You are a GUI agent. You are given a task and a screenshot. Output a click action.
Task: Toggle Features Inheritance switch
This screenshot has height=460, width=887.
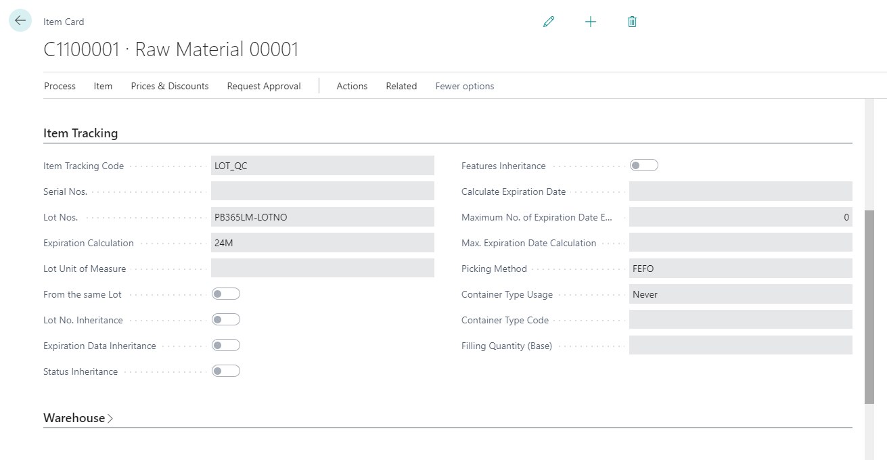tap(643, 166)
